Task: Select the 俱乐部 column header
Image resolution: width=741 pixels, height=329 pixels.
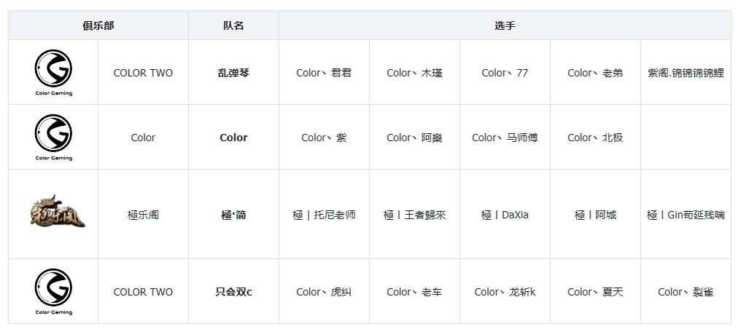Action: click(x=98, y=25)
